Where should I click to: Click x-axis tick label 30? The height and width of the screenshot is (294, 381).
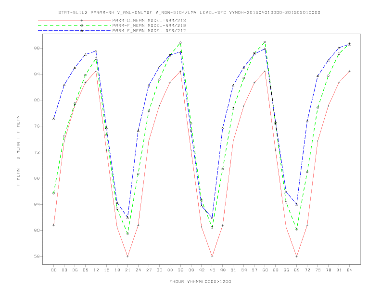tap(159, 270)
